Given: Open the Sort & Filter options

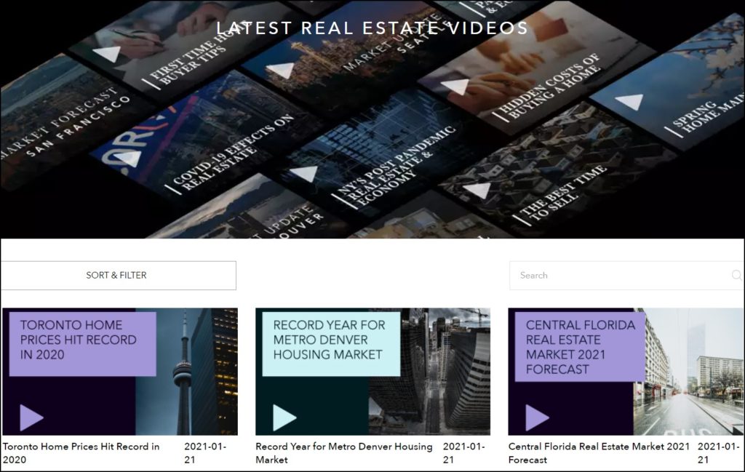Looking at the screenshot, I should point(116,276).
